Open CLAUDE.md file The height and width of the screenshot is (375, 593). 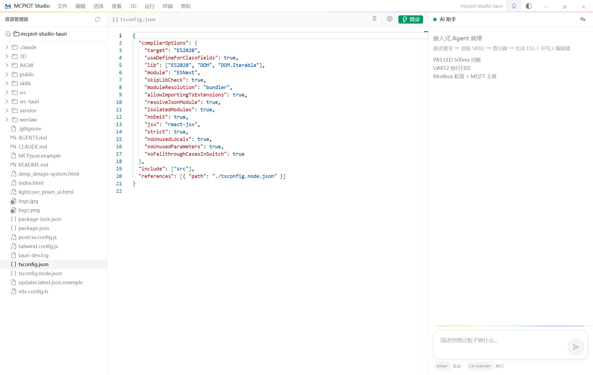coord(33,147)
